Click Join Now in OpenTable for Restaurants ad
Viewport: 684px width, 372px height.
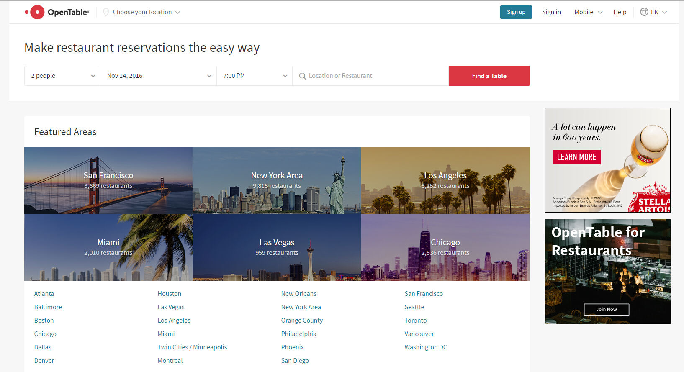(607, 309)
